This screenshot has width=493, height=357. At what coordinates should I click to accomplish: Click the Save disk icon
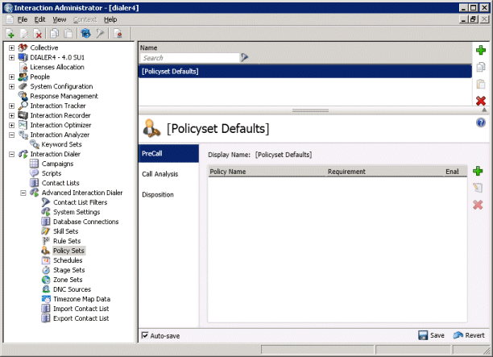[423, 335]
